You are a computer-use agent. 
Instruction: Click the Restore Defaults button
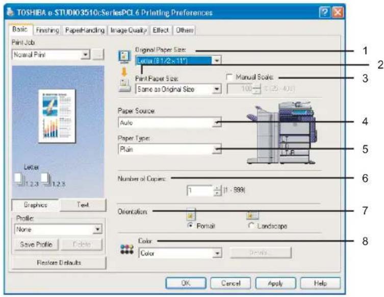[x=59, y=263]
